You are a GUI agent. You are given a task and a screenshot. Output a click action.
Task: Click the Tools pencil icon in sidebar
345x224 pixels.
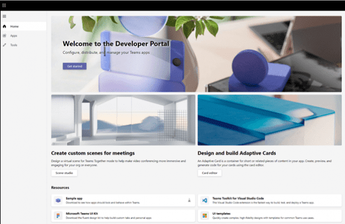5,45
